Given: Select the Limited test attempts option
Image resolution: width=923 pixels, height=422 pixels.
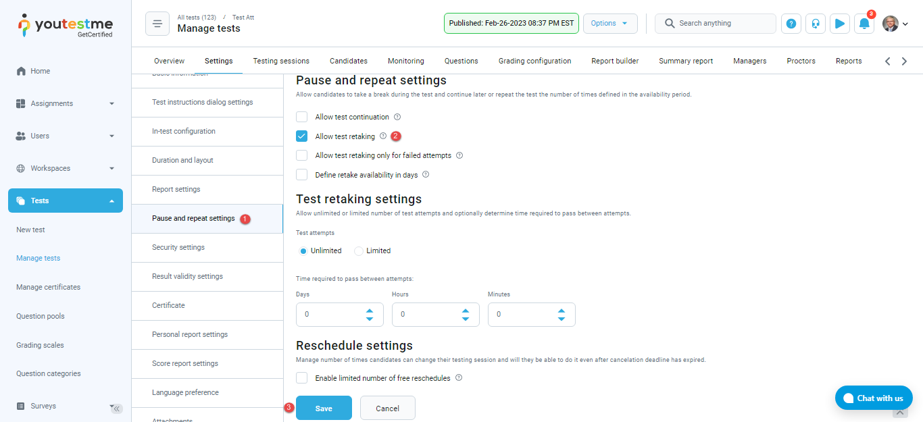Looking at the screenshot, I should (x=359, y=251).
